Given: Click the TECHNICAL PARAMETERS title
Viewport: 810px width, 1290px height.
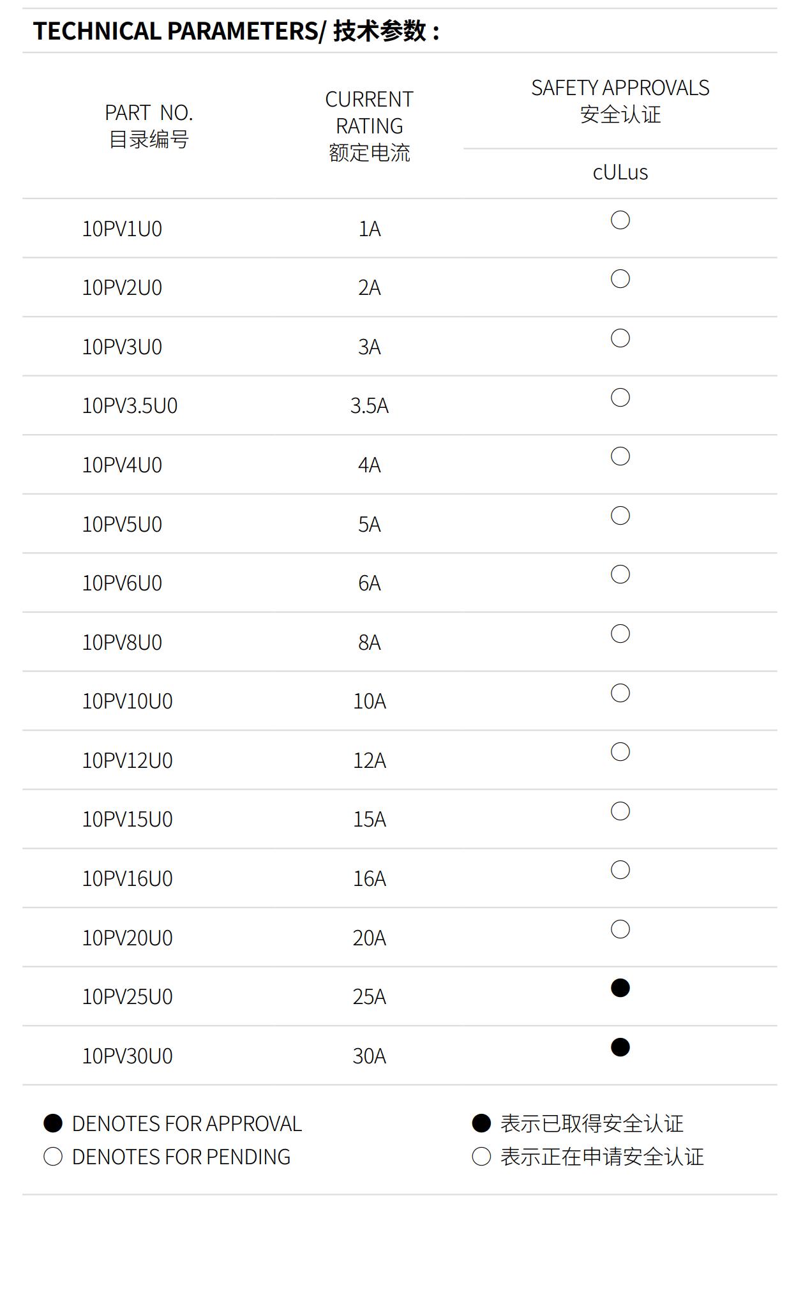Looking at the screenshot, I should point(236,31).
